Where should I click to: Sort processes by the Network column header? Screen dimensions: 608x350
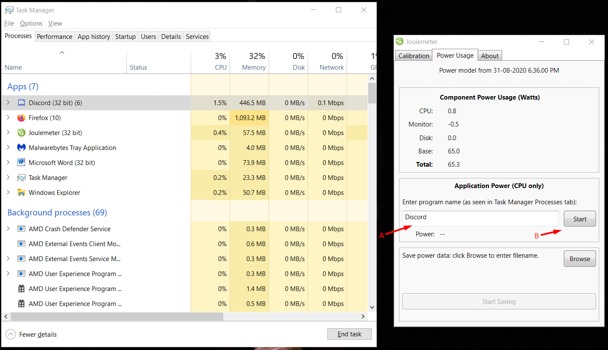[x=327, y=62]
